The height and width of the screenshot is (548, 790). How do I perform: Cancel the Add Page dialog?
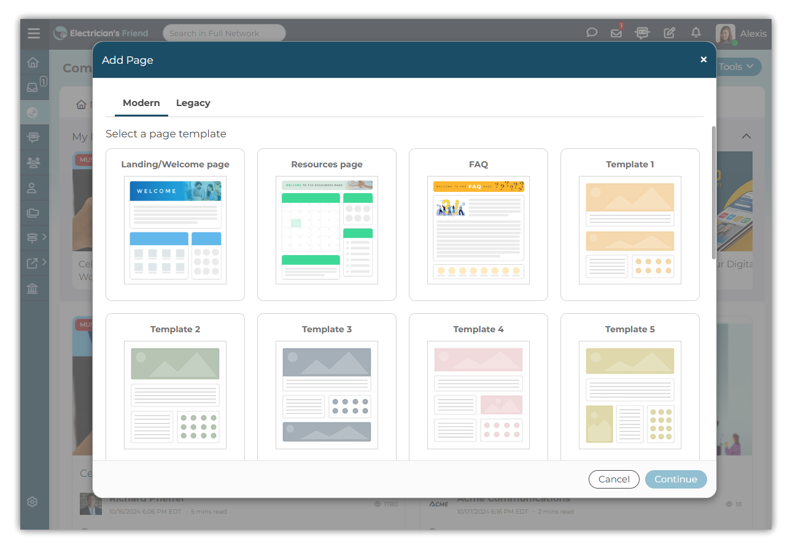point(614,479)
